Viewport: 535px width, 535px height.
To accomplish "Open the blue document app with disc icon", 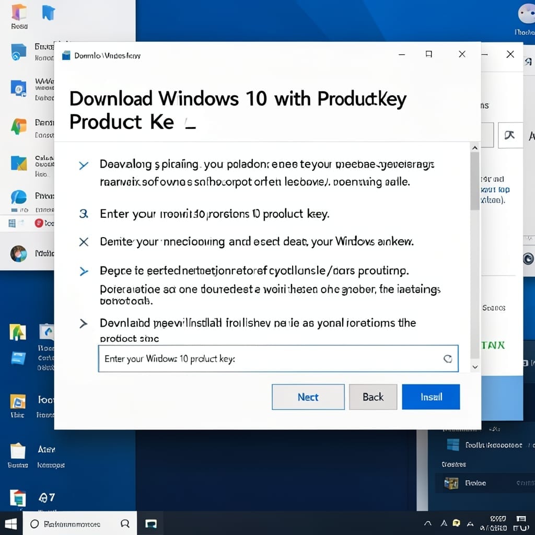I will click(x=18, y=88).
